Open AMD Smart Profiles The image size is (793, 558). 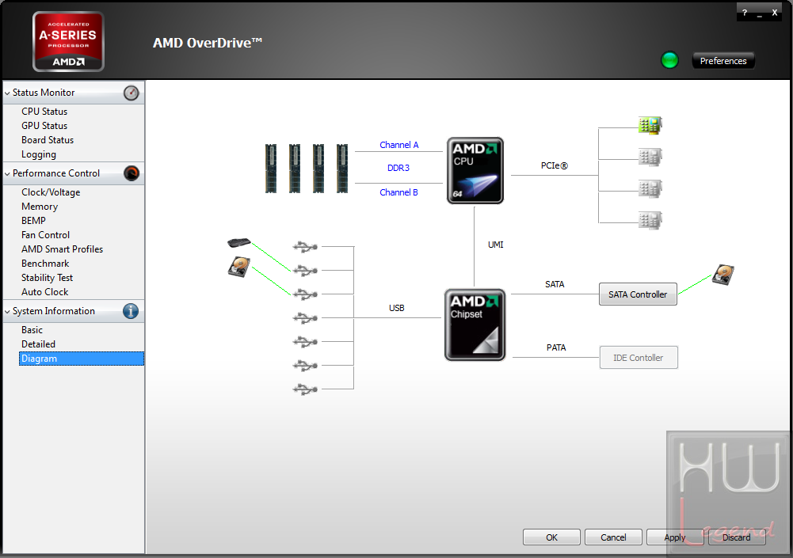tap(63, 249)
